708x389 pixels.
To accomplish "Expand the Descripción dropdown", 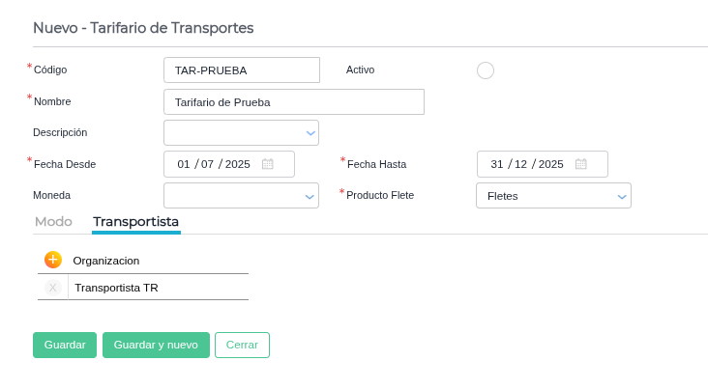I will coord(310,132).
